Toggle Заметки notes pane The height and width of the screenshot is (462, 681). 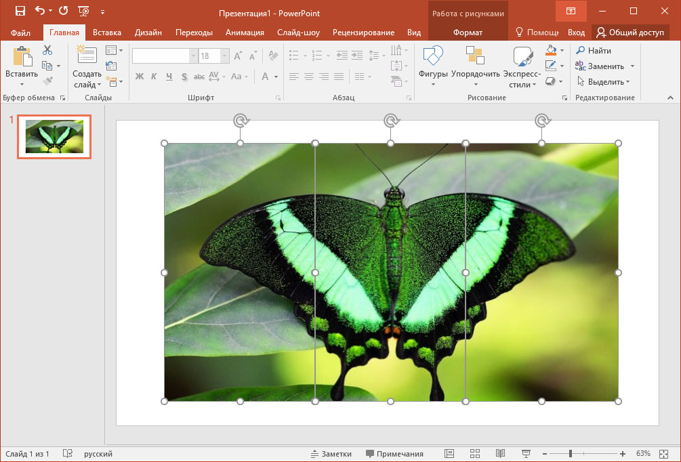click(331, 454)
